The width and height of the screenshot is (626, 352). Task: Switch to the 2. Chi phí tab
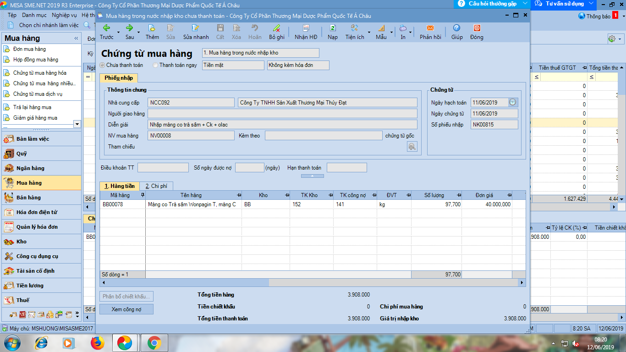[x=156, y=186]
